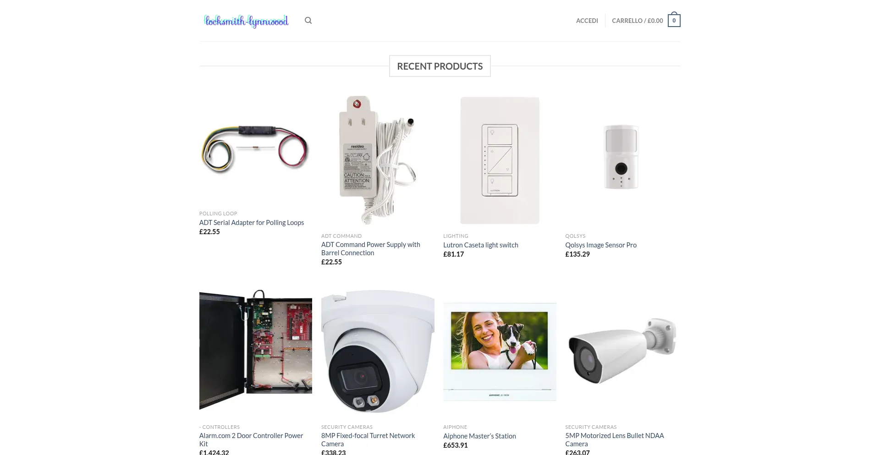Screen dimensions: 880x455
Task: Open ADT Command Power Supply product link
Action: [371, 249]
